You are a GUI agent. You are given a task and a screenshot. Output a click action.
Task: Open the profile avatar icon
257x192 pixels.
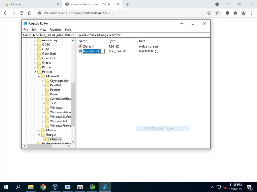(243, 13)
